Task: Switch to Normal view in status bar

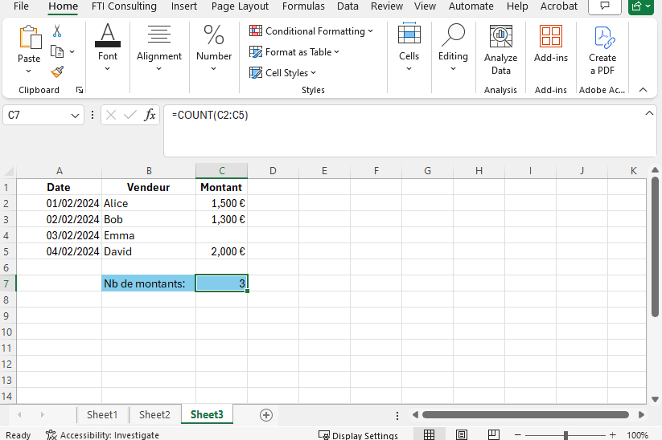Action: tap(429, 434)
